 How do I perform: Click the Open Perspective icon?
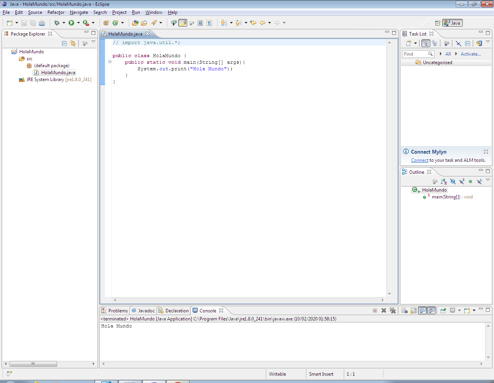(x=438, y=23)
